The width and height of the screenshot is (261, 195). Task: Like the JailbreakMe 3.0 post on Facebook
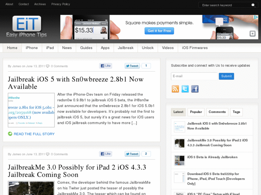tap(106, 154)
